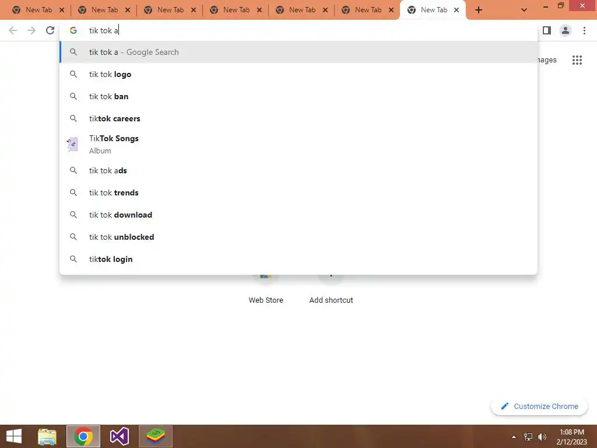Screen dimensions: 597x448
Task: Click the forward navigation arrow
Action: click(x=31, y=30)
